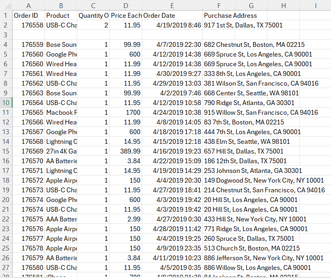Select the empty row 3 header
331x278 pixels.
click(x=6, y=35)
